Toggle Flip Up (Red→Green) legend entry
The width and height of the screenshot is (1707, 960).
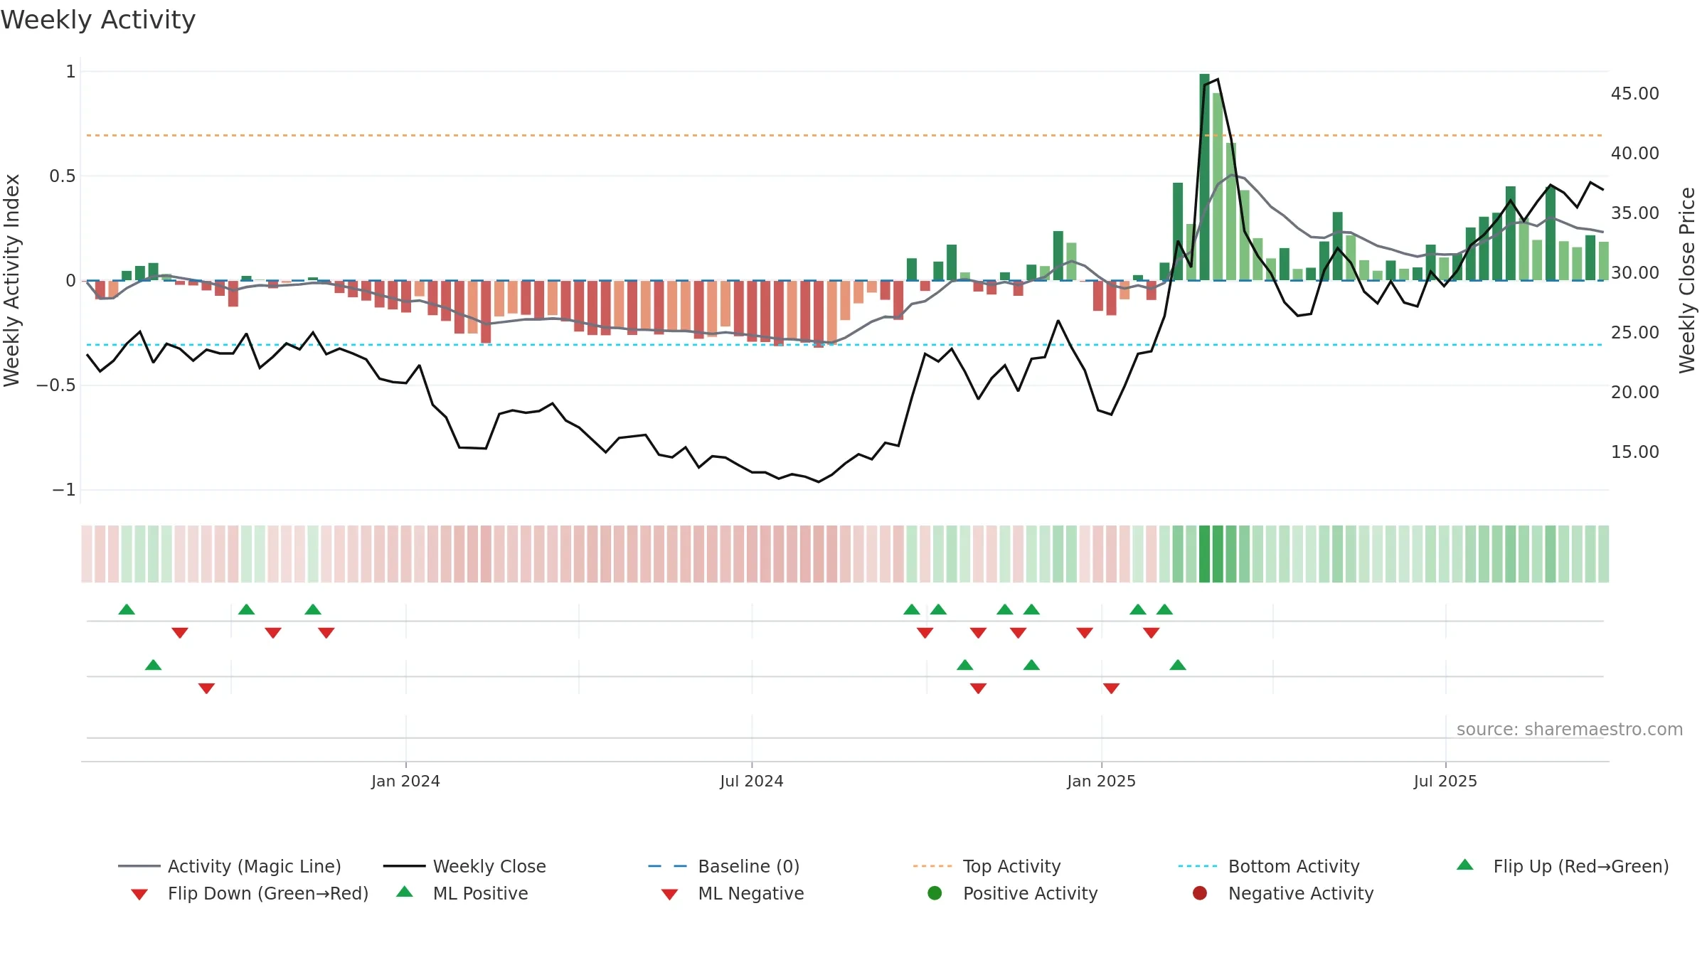click(x=1563, y=866)
